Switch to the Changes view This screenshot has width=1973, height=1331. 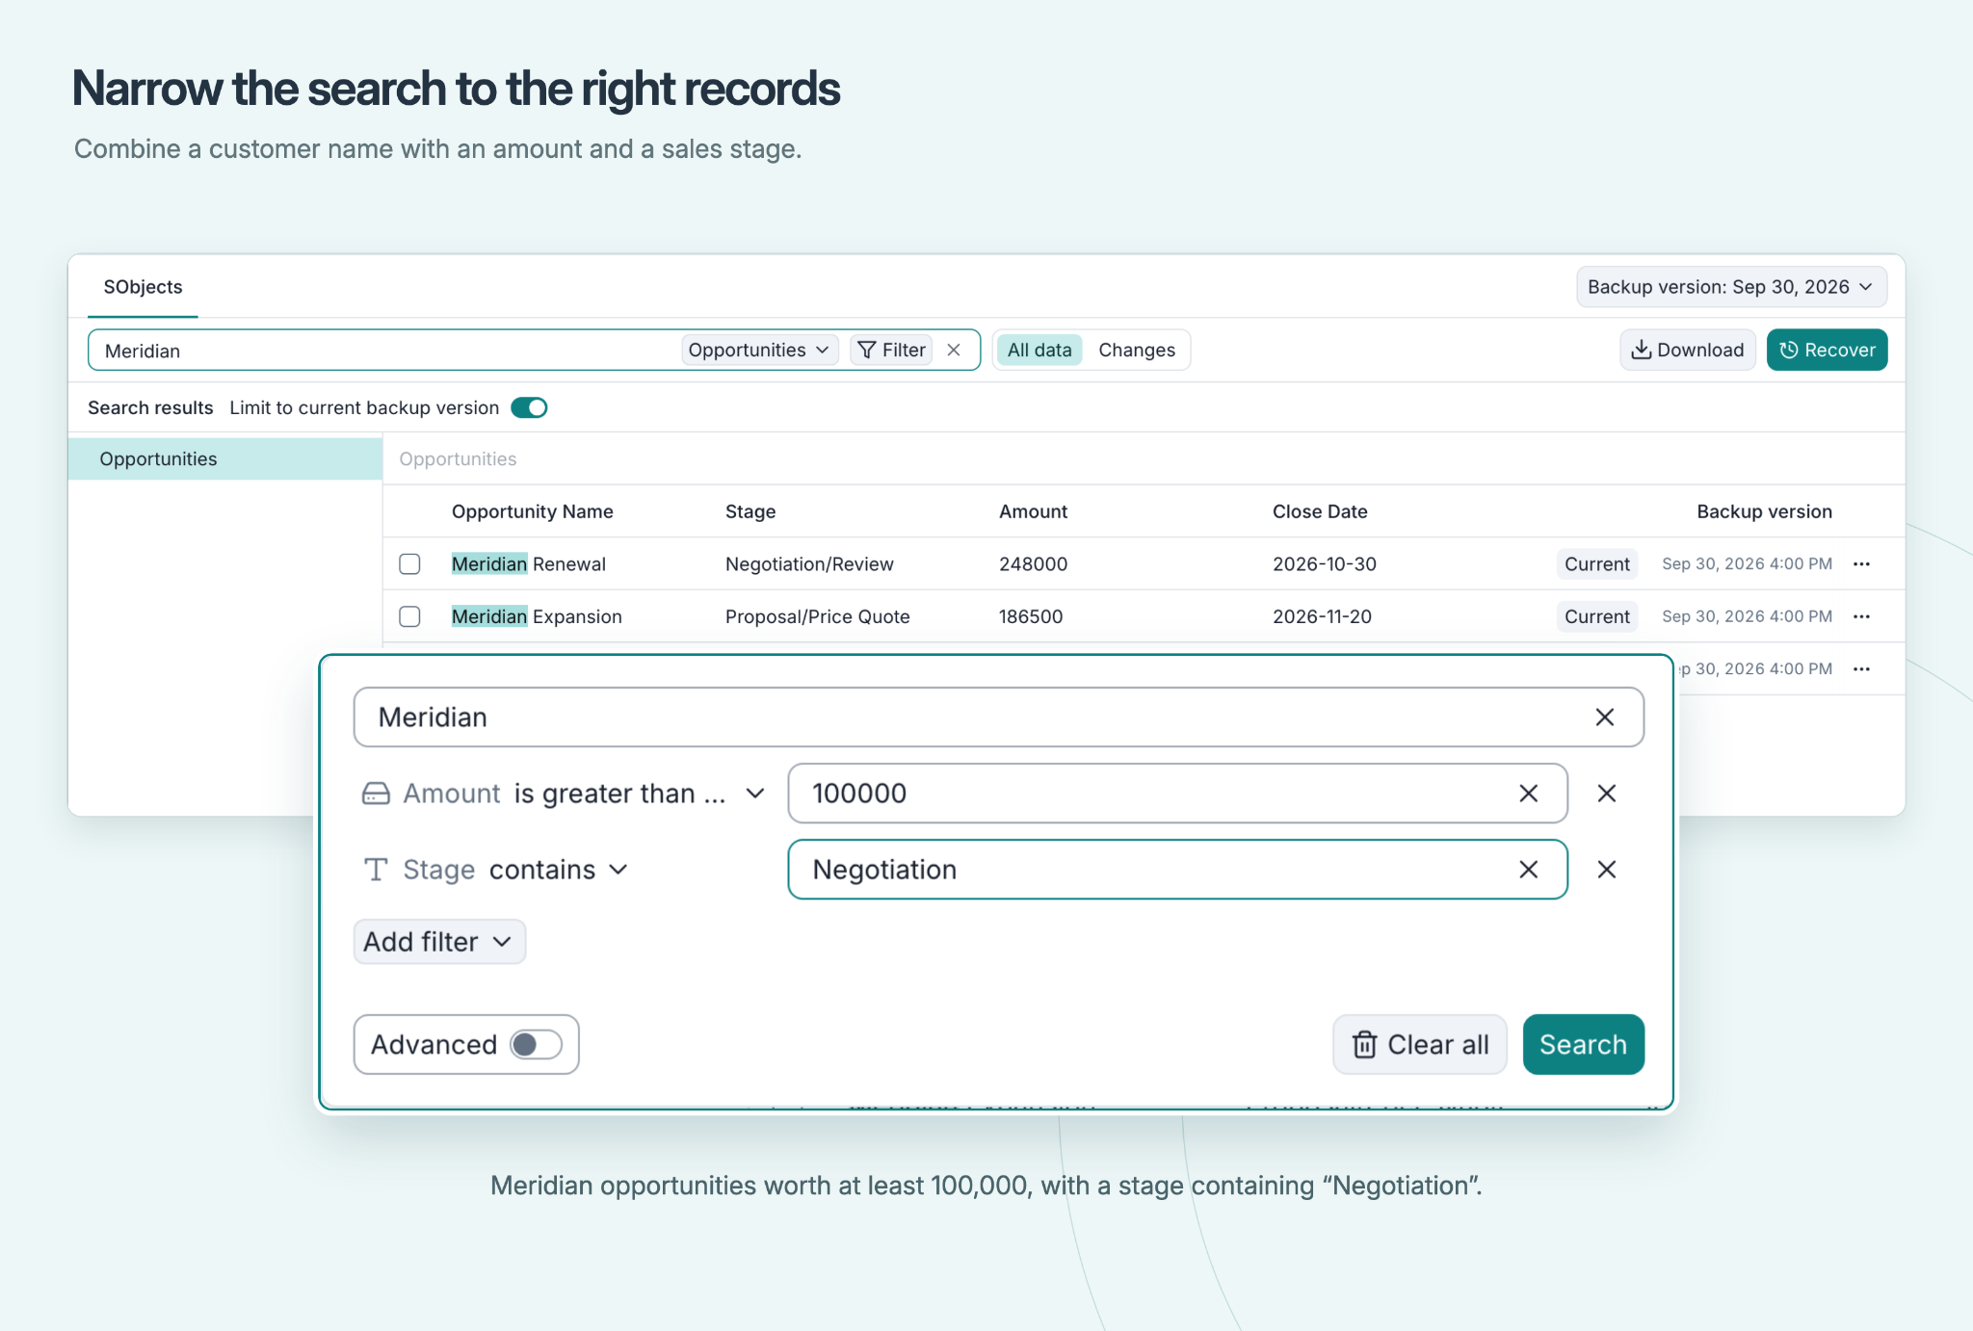pos(1137,350)
